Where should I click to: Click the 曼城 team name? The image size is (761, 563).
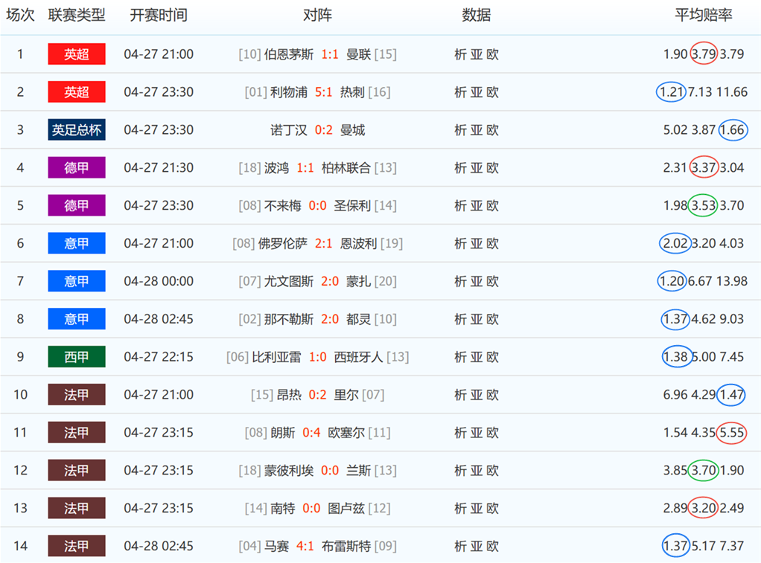click(352, 130)
